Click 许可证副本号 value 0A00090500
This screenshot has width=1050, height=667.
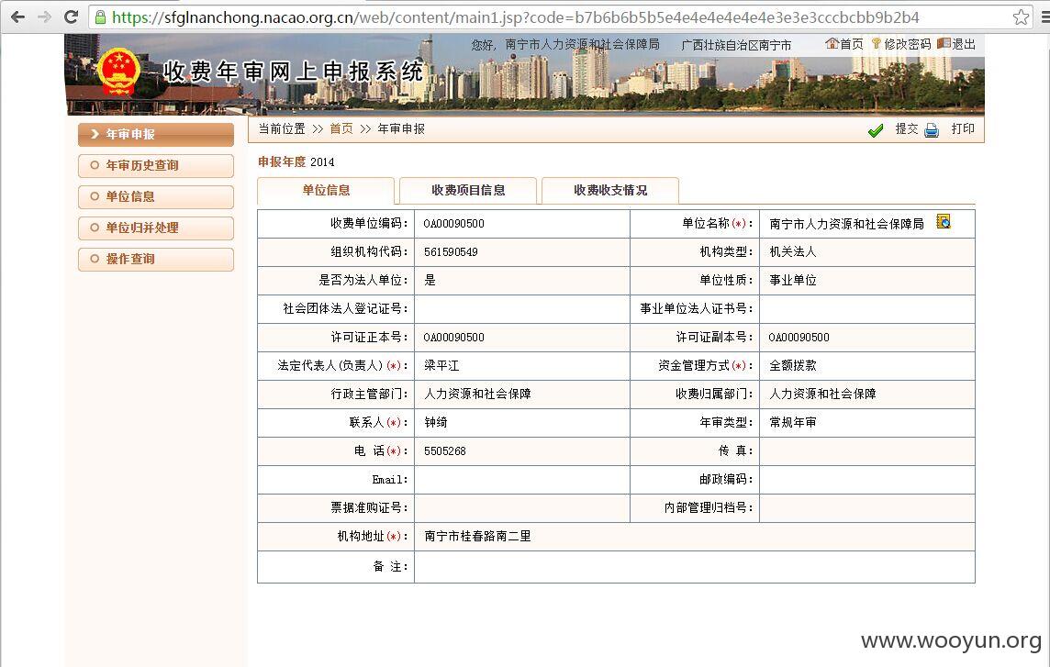coord(799,338)
